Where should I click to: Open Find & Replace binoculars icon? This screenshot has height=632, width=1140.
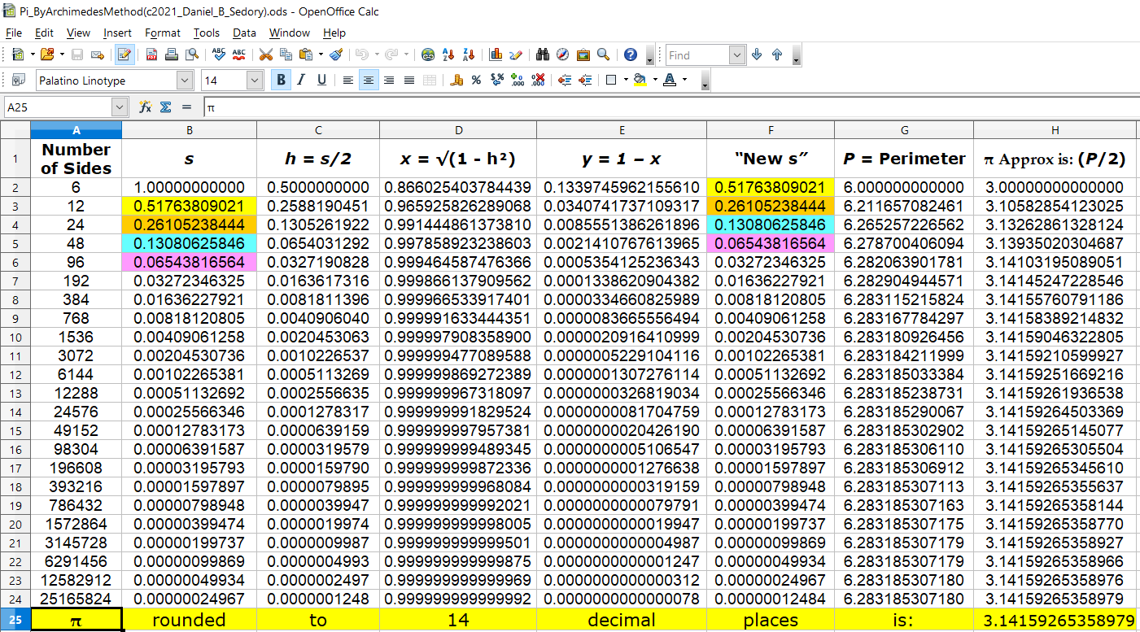tap(543, 55)
